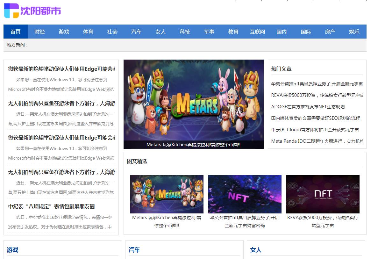The width and height of the screenshot is (371, 259).
Task: Select 社会 in the navigation bar
Action: tap(112, 32)
